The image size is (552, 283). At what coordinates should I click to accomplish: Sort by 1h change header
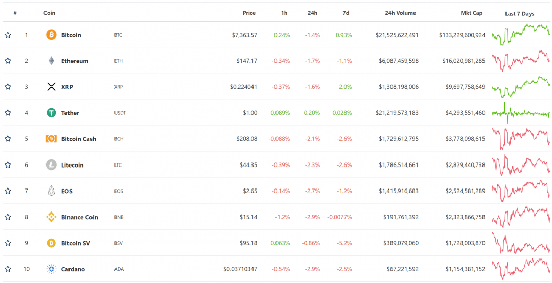pyautogui.click(x=285, y=13)
